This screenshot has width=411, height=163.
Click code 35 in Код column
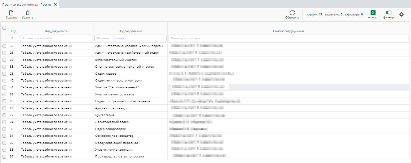tap(12, 67)
